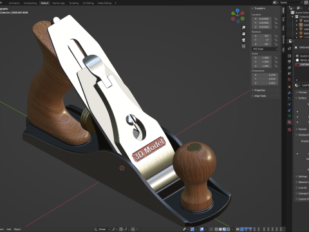Click the BODY mesh object icon in outliner
The width and height of the screenshot is (309, 232).
click(x=301, y=21)
